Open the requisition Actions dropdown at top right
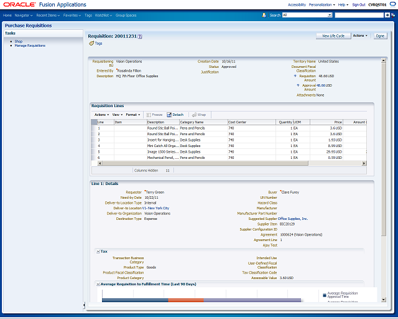Image resolution: width=398 pixels, height=319 pixels. pyautogui.click(x=360, y=36)
